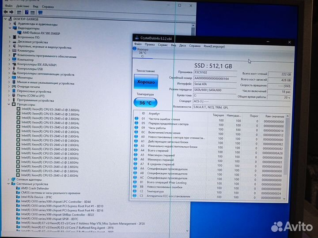
Task: Click the Сетевые адаптеры network icon
Action: click(x=13, y=179)
